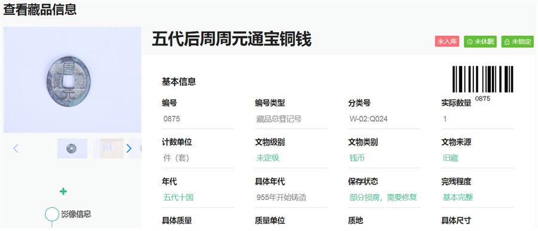Screen dimensions: 538x231
Task: Click the 年代 value 五代十国
Action: pyautogui.click(x=178, y=198)
